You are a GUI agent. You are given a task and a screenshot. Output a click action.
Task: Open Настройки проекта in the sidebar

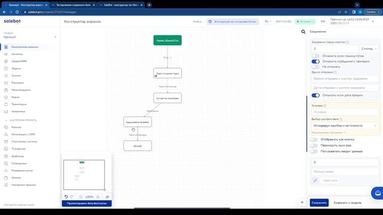tap(23, 185)
